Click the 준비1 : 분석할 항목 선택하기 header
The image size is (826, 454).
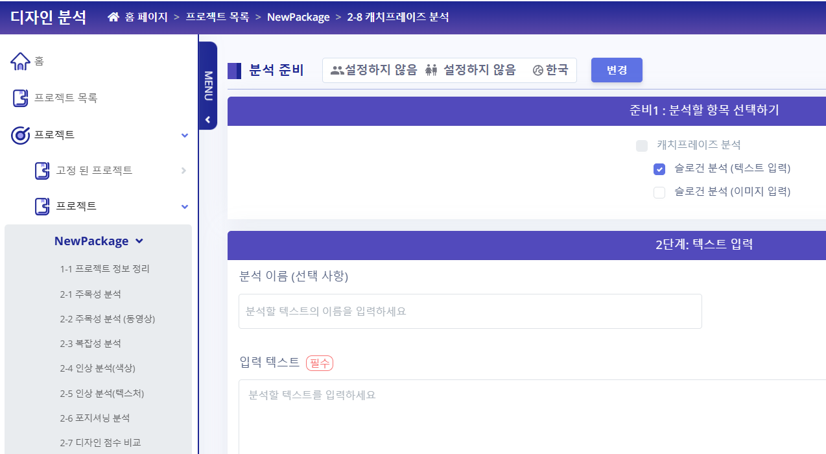click(x=704, y=110)
